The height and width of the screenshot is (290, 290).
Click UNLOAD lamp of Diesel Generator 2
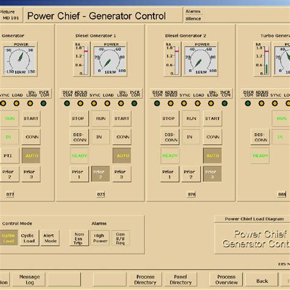coord(211,103)
